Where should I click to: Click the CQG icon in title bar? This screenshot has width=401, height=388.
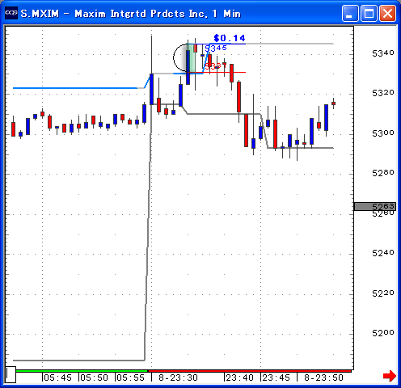11,13
